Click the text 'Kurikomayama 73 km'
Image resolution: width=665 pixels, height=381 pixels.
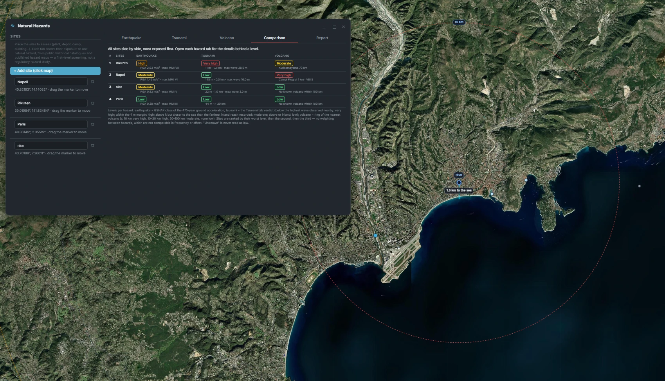pos(293,68)
